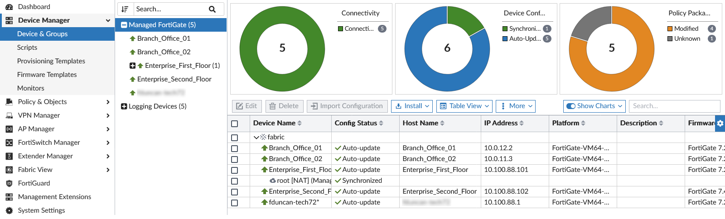Click the orange Modified legend swatch
725x219 pixels.
click(x=670, y=29)
